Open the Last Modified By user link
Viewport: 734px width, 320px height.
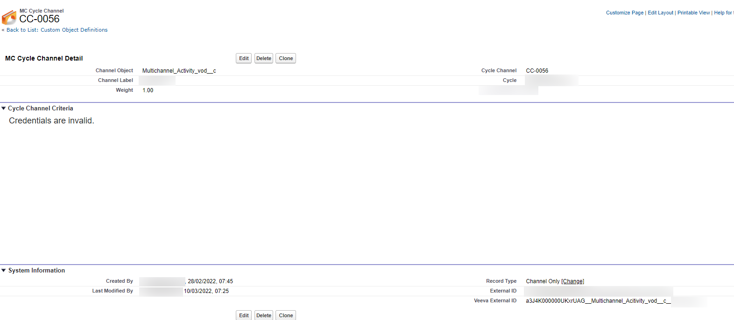pos(161,291)
